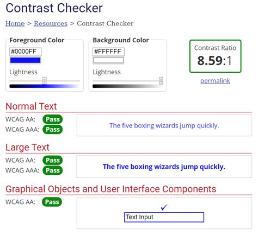Click the Background Color hex input field
Image resolution: width=258 pixels, height=236 pixels.
[108, 52]
